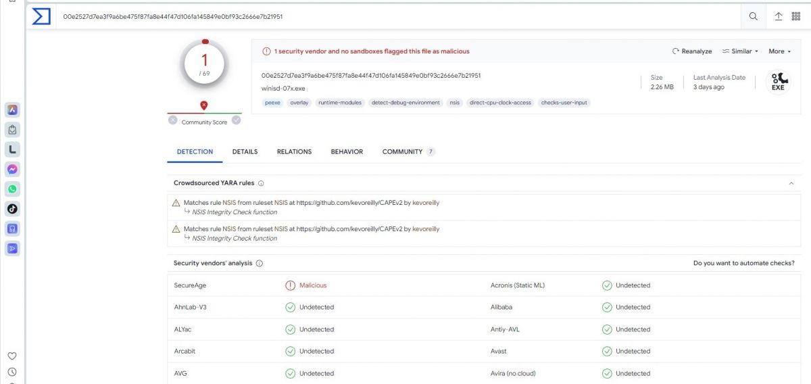
Task: Open TikTok from the browser sidebar
Action: [12, 209]
